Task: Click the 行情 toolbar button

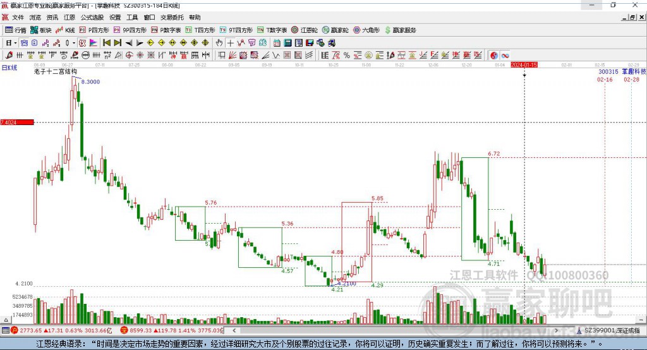Action: pyautogui.click(x=16, y=30)
